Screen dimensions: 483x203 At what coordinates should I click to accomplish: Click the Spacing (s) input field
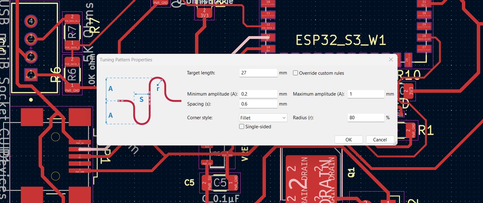(258, 104)
